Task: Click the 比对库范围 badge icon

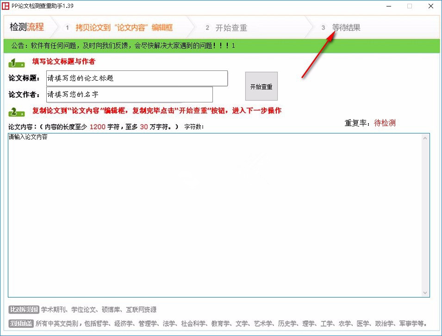Action: pyautogui.click(x=23, y=309)
